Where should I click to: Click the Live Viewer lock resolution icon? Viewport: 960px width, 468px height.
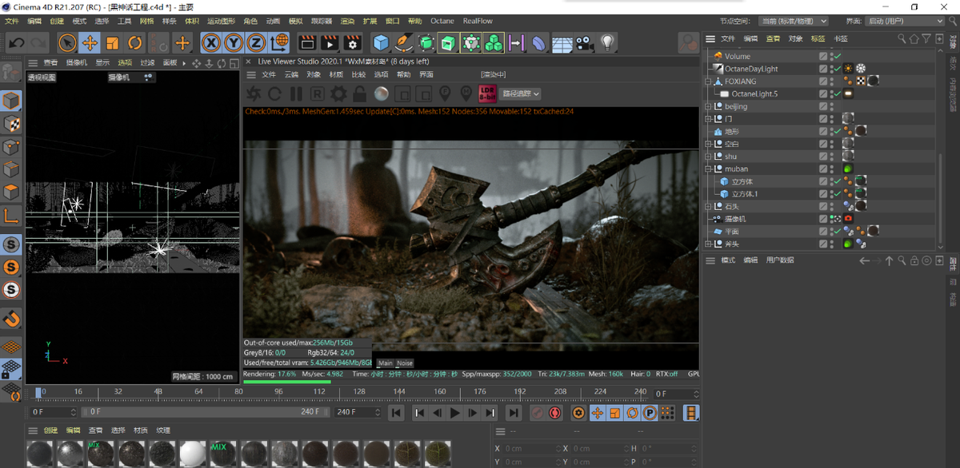pos(360,94)
